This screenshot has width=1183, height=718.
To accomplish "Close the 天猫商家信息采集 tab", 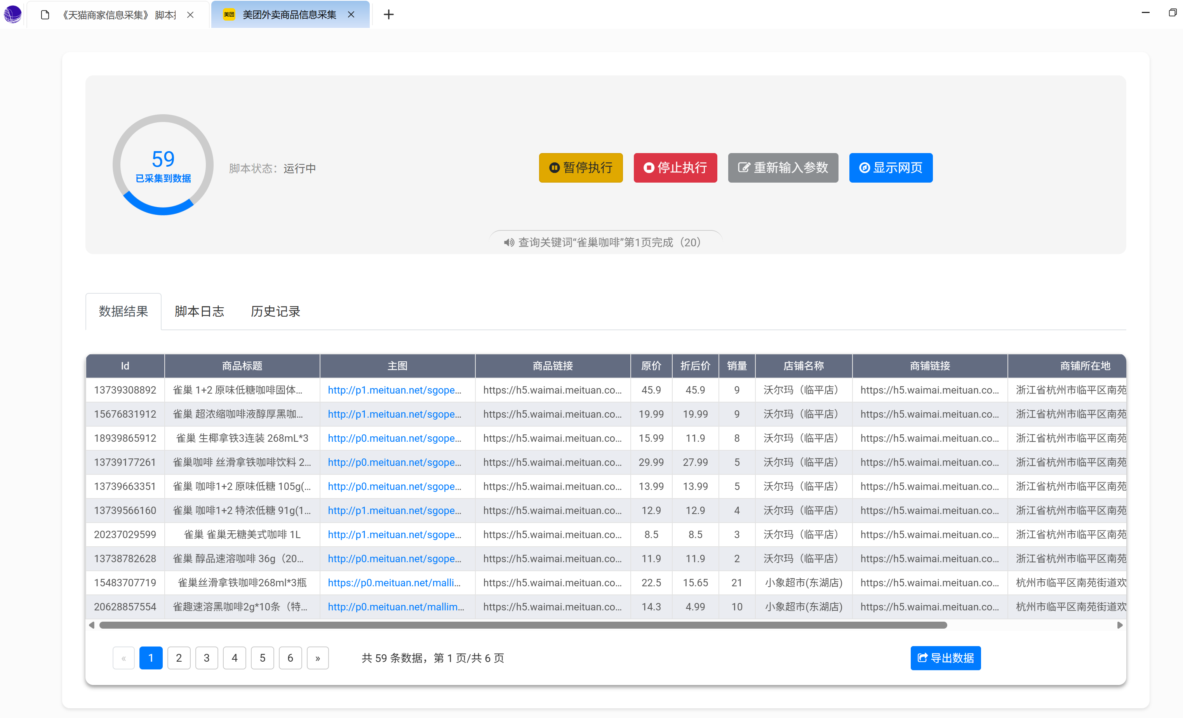I will click(191, 15).
